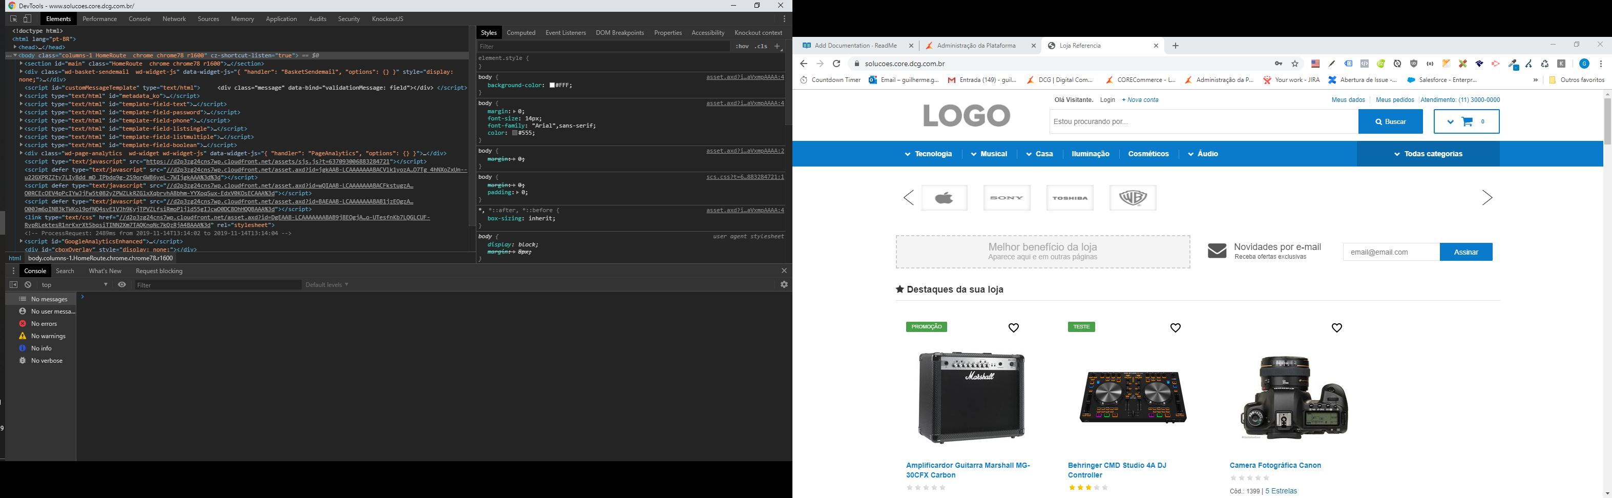Image resolution: width=1612 pixels, height=498 pixels.
Task: Toggle the device toolbar icon in DevTools
Action: coord(28,19)
